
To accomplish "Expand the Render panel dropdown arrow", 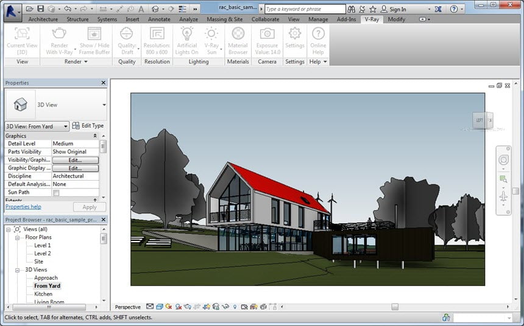I will coord(86,61).
